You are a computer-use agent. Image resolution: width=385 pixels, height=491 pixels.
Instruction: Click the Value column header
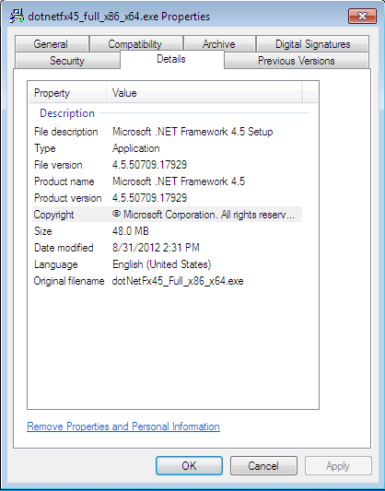coord(204,93)
